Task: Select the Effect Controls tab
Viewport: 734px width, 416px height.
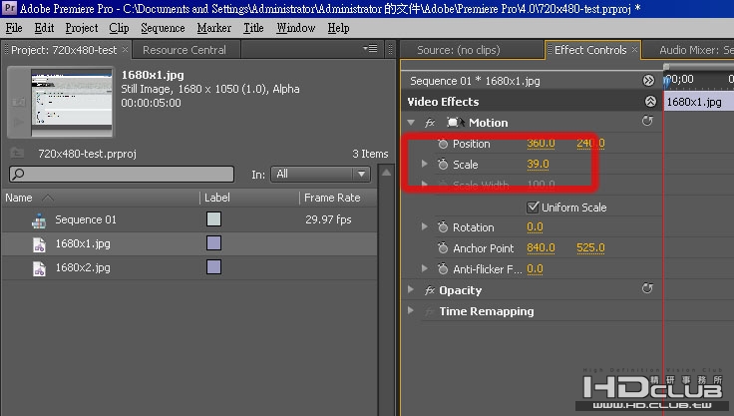Action: (589, 50)
